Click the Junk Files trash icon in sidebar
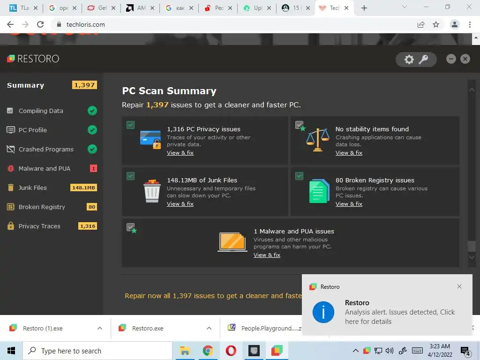The width and height of the screenshot is (480, 360). [x=11, y=187]
